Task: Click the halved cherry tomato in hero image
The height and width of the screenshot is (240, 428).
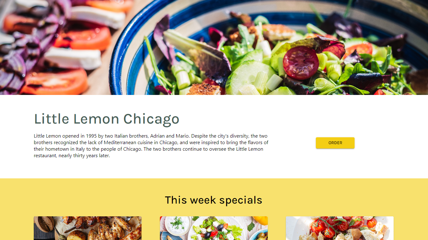Action: (301, 63)
